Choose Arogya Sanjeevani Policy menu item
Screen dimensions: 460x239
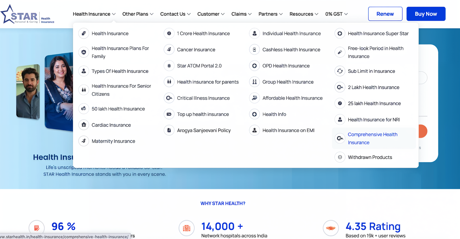point(204,130)
